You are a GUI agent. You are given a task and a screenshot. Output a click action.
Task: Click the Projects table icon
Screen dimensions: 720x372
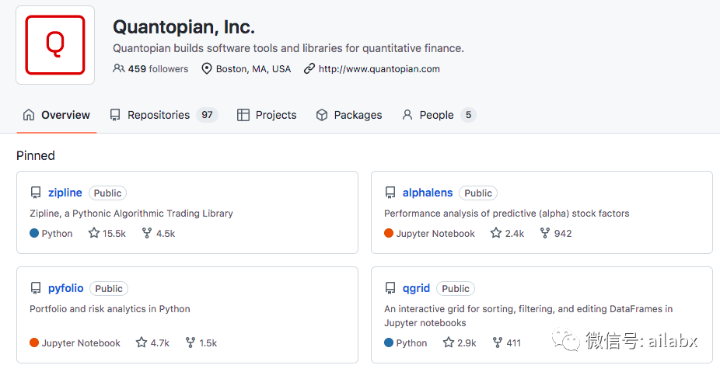(x=243, y=115)
